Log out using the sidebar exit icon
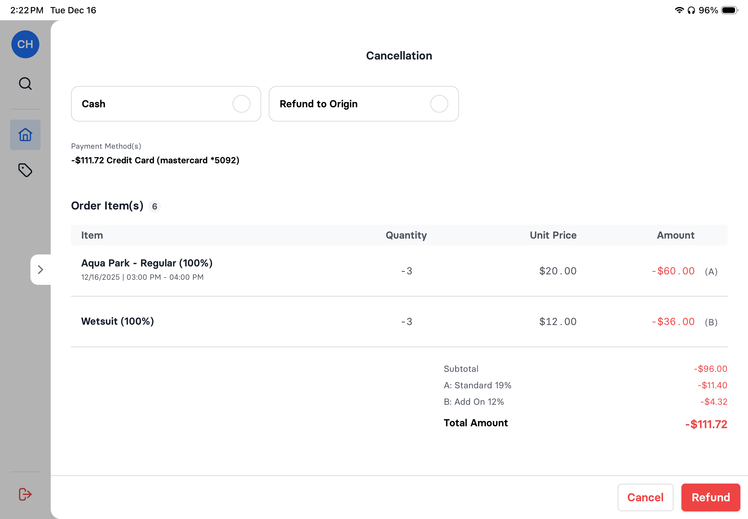The width and height of the screenshot is (748, 519). (x=25, y=494)
